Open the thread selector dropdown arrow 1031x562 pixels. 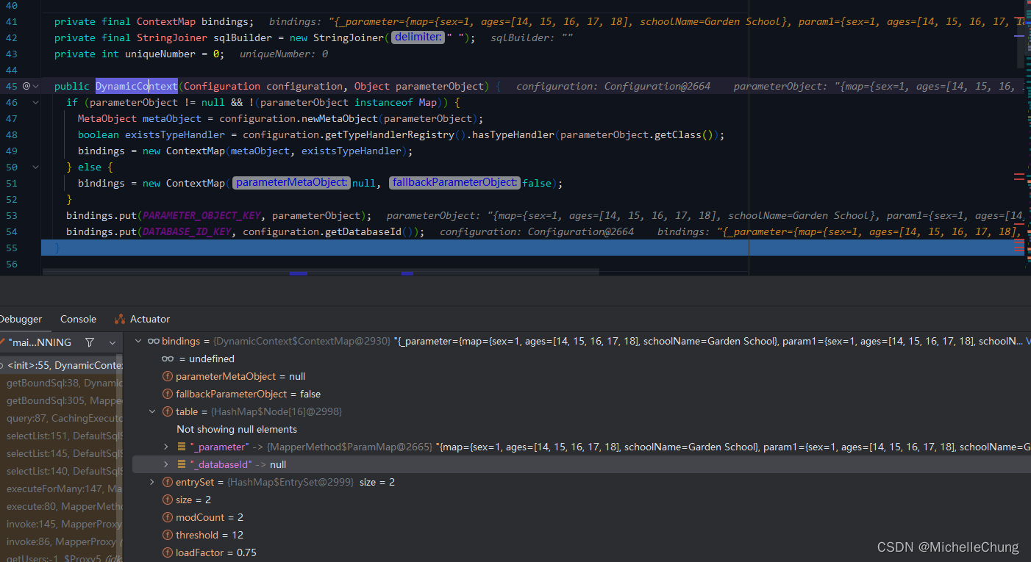[113, 342]
